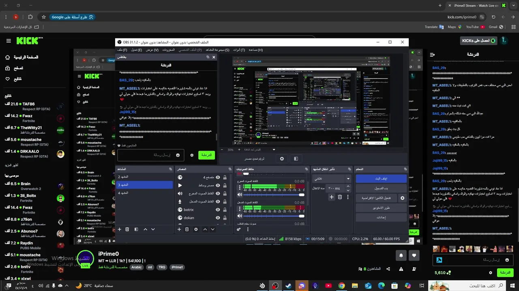Lock the متصفح 4 source
This screenshot has width=519, height=291.
pyautogui.click(x=225, y=177)
